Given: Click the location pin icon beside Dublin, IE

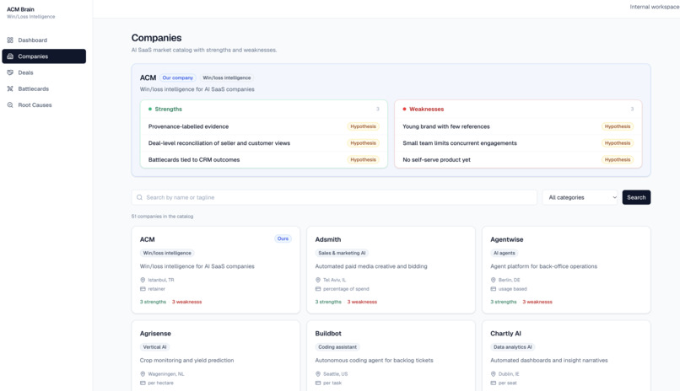Looking at the screenshot, I should (493, 373).
